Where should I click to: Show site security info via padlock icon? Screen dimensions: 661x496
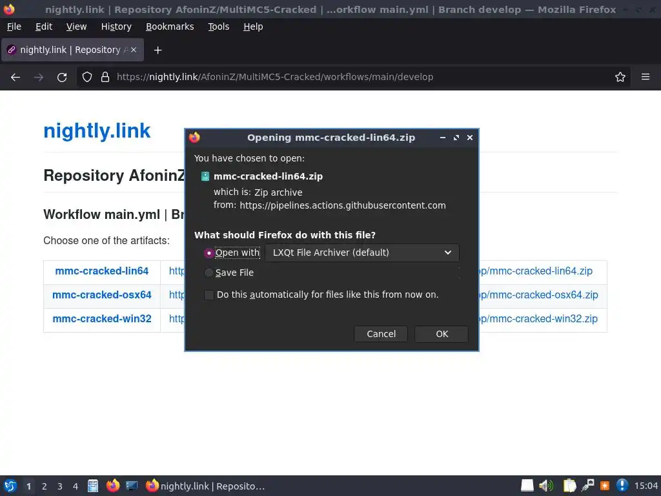coord(105,77)
